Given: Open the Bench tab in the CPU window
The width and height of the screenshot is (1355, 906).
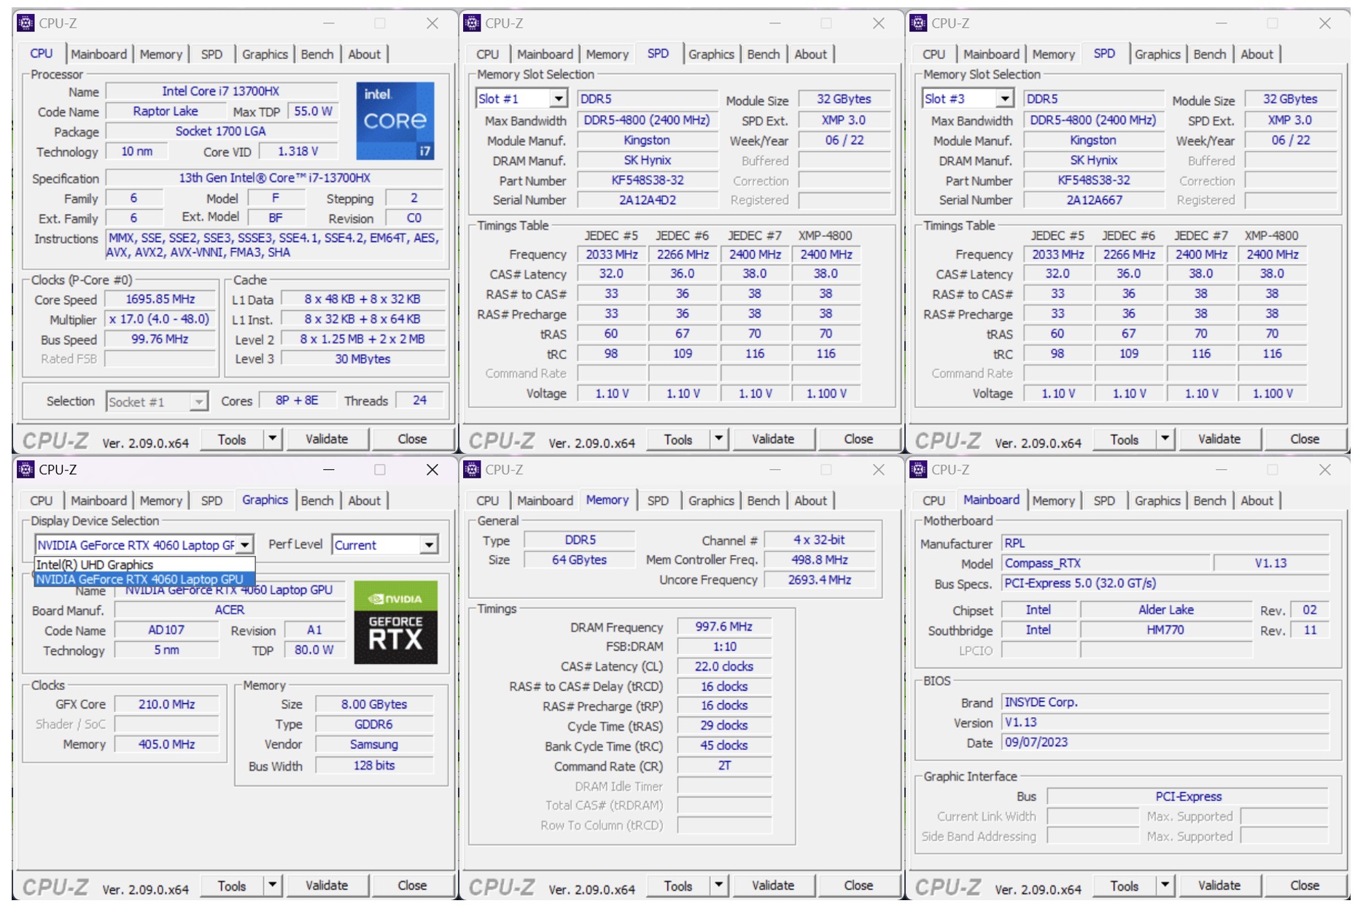Looking at the screenshot, I should tap(317, 54).
